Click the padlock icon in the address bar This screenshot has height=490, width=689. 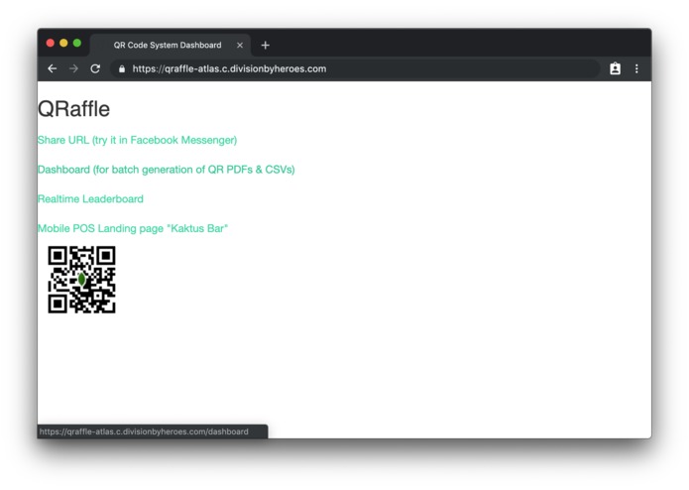122,69
